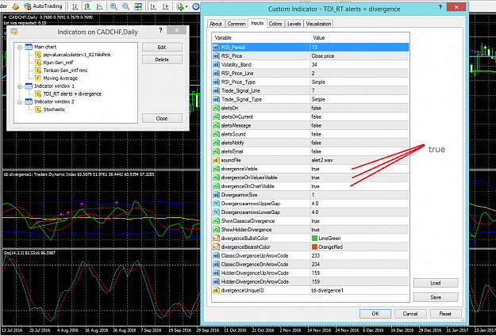Select the ShowHiddenDivergence true value
This screenshot has height=336, width=496.
360,230
